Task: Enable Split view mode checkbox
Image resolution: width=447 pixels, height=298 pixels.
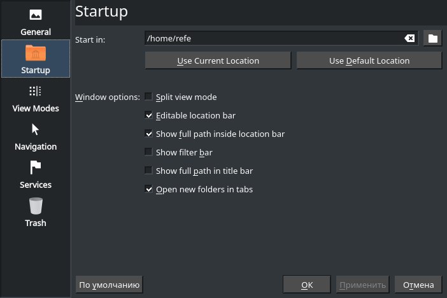Action: point(148,96)
